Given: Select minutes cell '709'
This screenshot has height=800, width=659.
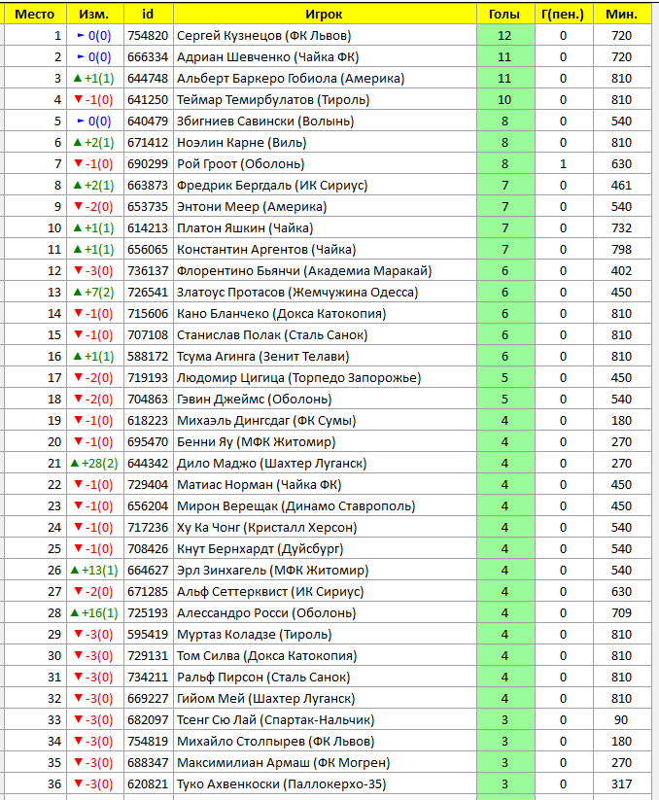Looking at the screenshot, I should click(622, 613).
